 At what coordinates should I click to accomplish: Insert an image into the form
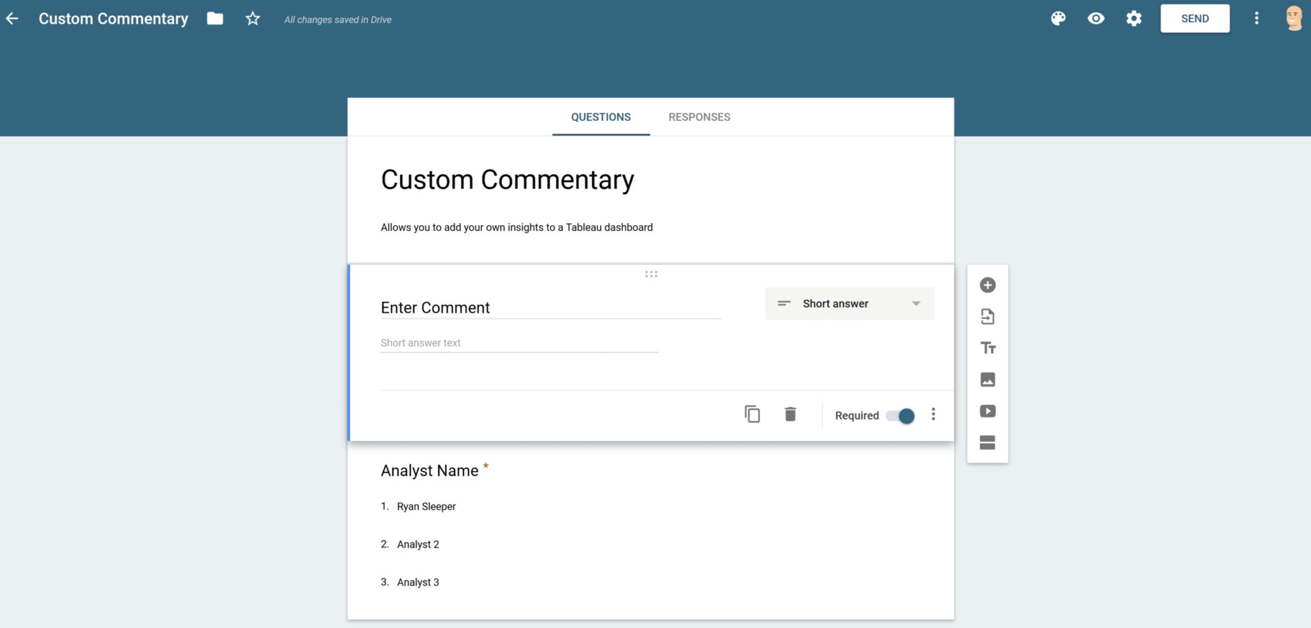coord(987,379)
